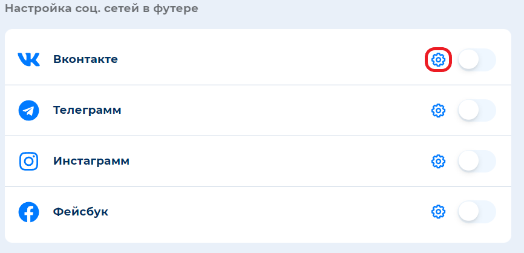
Task: Switch on the Инстаграмм toggle
Action: pos(476,162)
